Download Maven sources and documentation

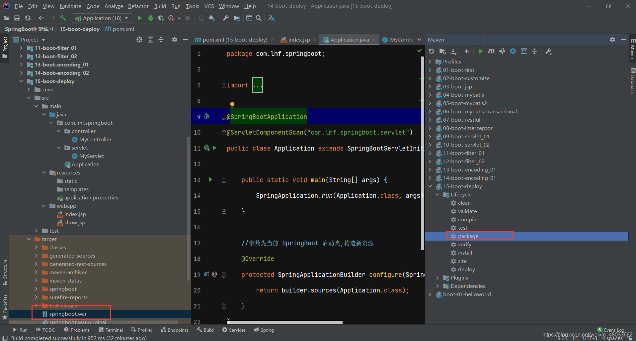(x=453, y=51)
